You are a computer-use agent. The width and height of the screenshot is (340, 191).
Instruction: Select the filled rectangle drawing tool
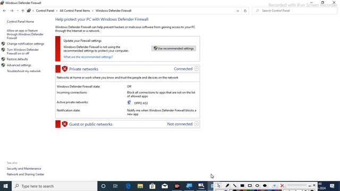click(242, 186)
